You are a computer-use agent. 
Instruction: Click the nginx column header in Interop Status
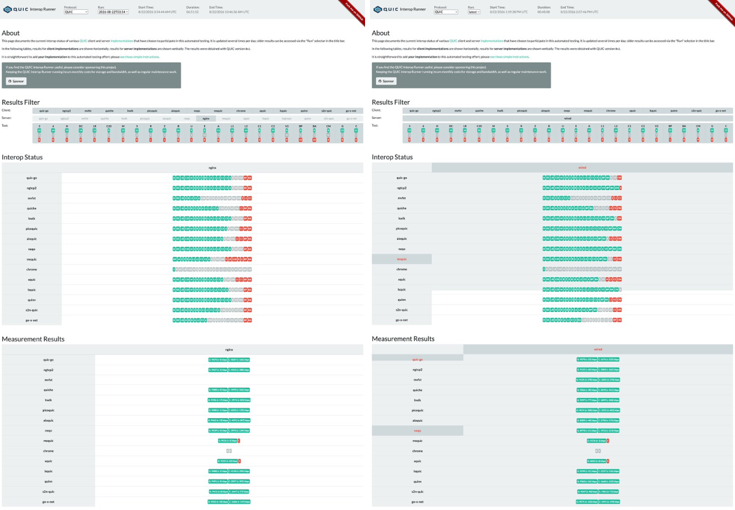(x=213, y=167)
